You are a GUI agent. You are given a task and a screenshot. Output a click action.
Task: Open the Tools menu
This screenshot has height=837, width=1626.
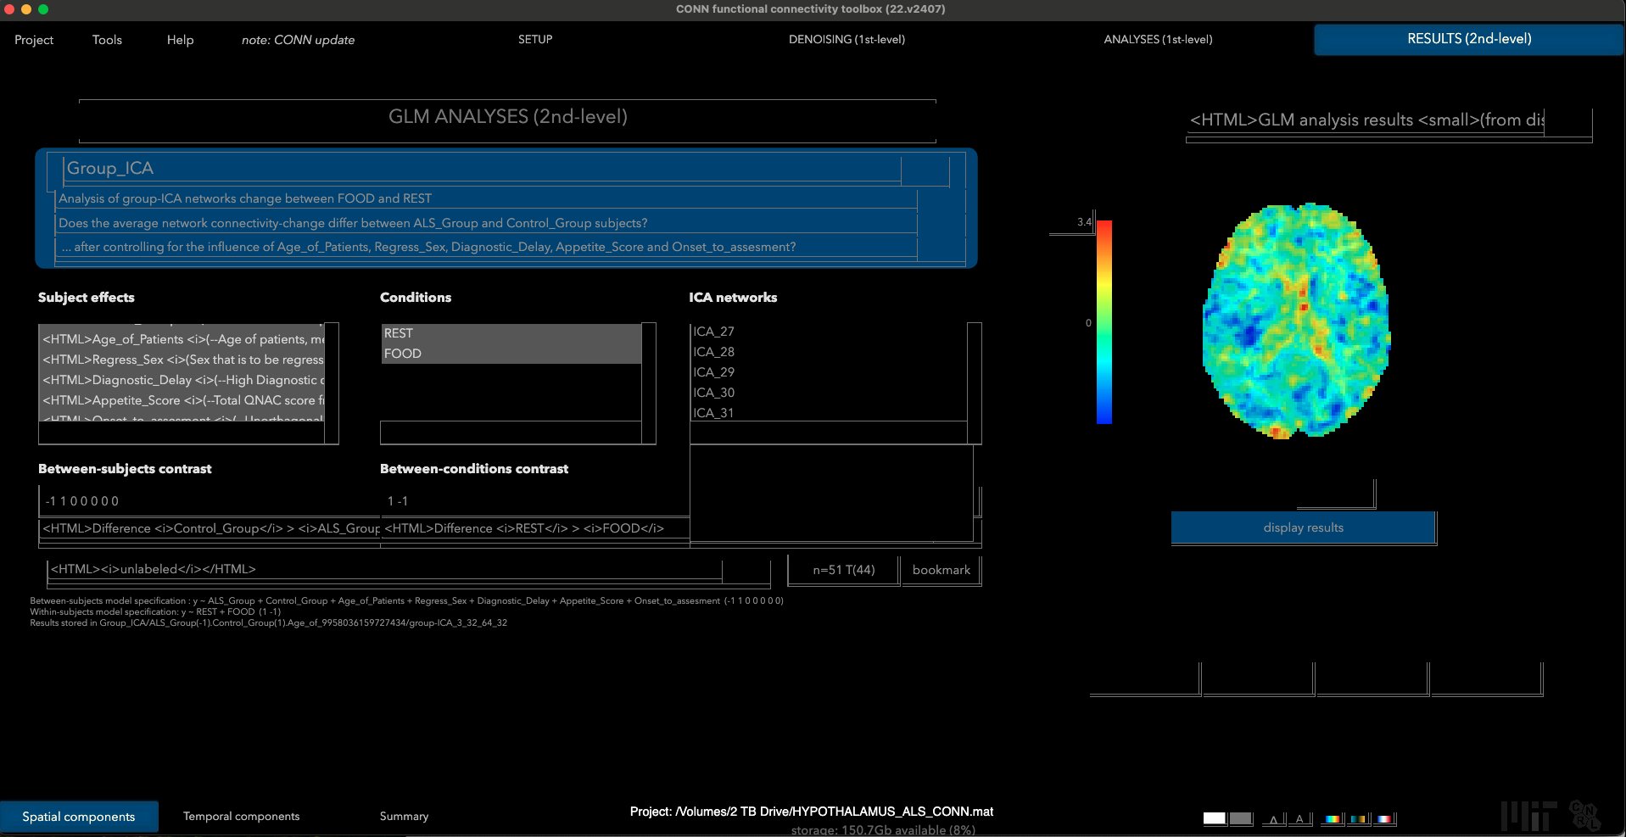coord(107,40)
